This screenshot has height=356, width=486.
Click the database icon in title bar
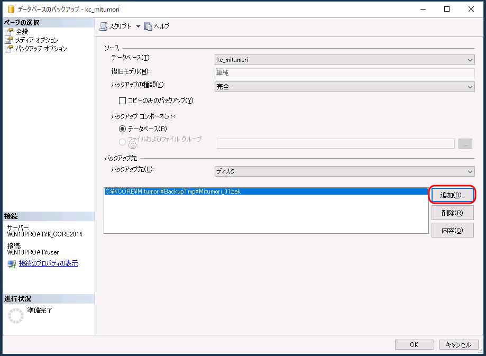pyautogui.click(x=11, y=9)
